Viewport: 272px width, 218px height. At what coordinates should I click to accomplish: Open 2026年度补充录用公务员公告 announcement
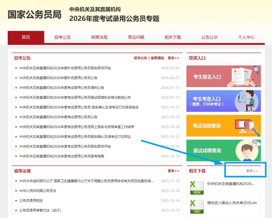pos(58,78)
